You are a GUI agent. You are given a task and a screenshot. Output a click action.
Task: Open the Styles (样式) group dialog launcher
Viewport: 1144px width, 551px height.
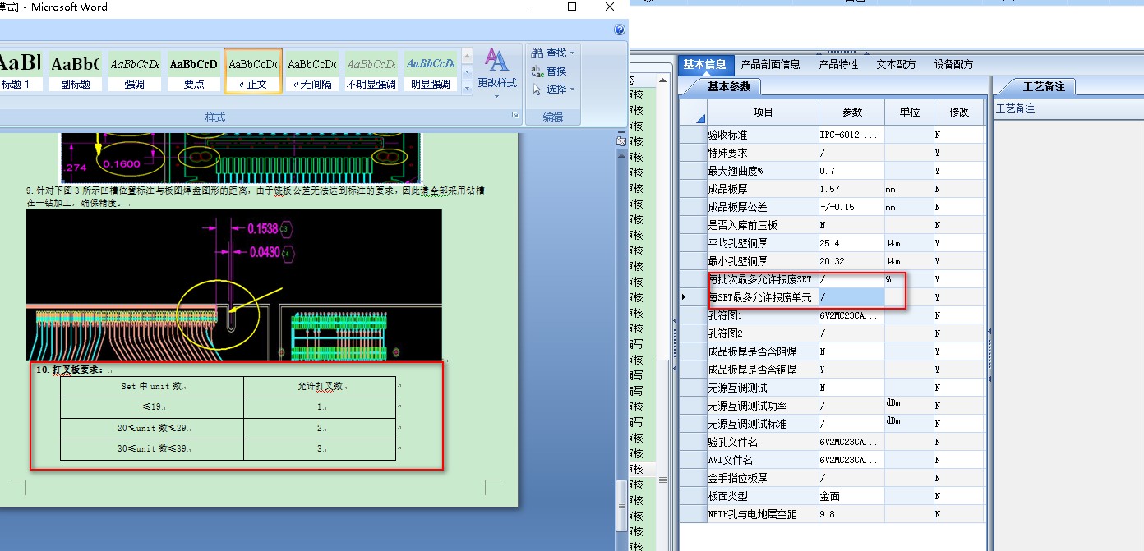tap(515, 116)
